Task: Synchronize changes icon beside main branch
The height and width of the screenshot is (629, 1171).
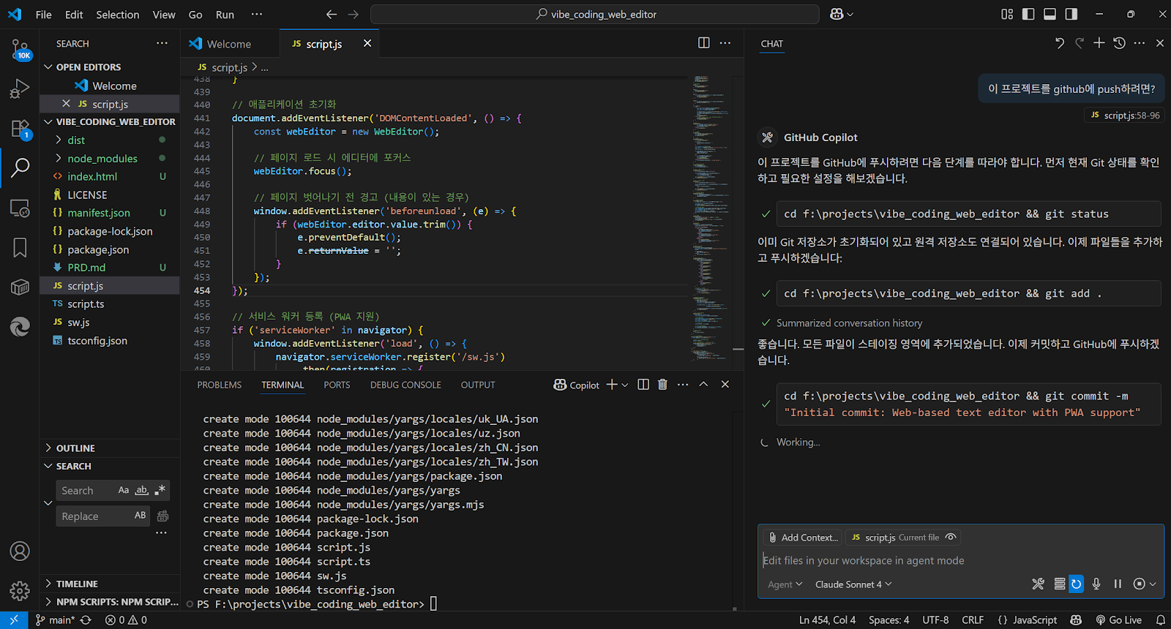Action: [x=86, y=620]
